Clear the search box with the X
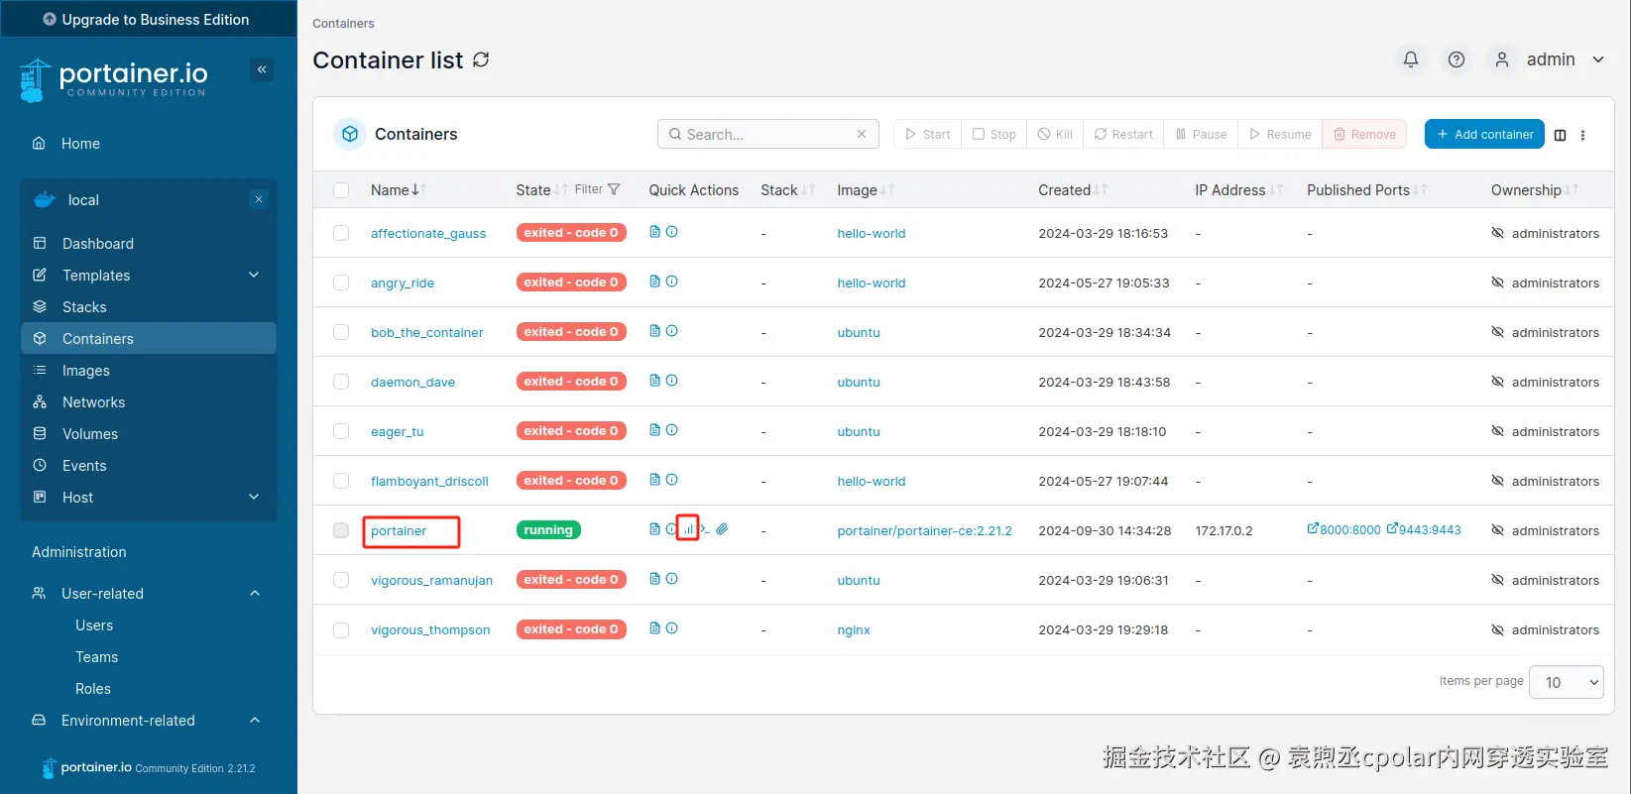This screenshot has width=1631, height=794. tap(862, 134)
